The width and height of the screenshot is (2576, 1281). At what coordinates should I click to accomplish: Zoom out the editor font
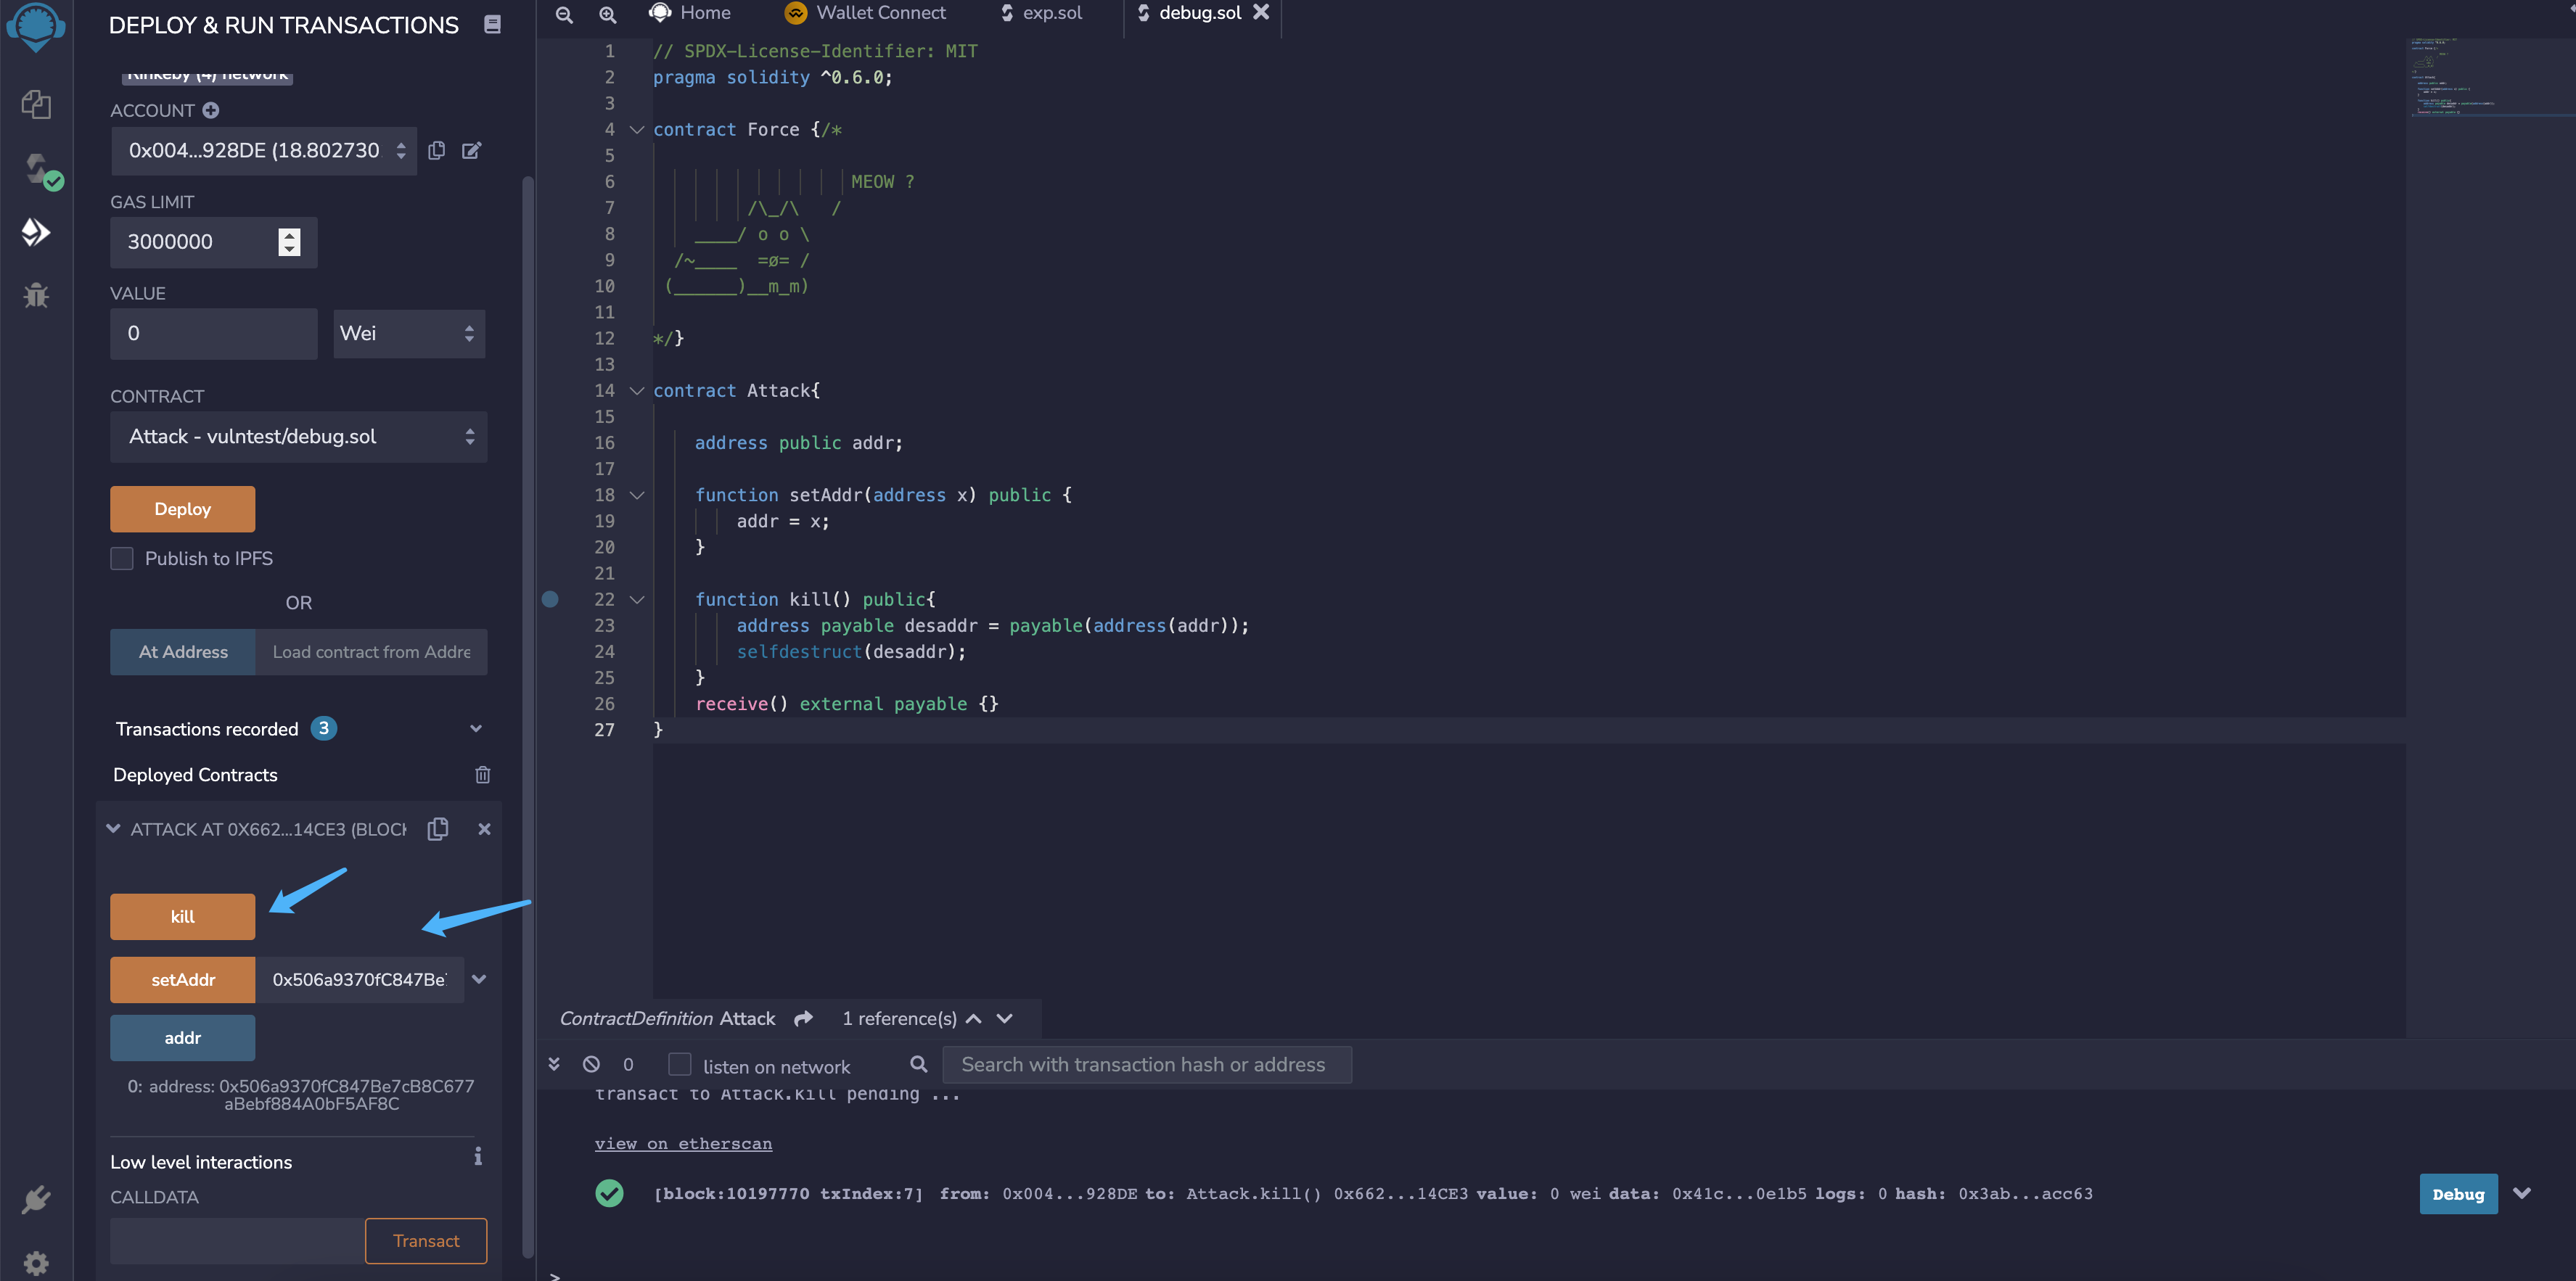pyautogui.click(x=564, y=14)
